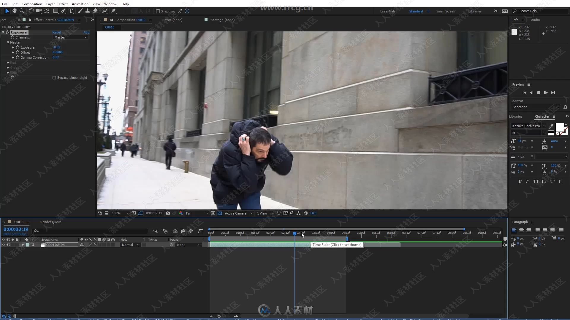The width and height of the screenshot is (570, 320).
Task: Open the Effect menu
Action: (63, 4)
